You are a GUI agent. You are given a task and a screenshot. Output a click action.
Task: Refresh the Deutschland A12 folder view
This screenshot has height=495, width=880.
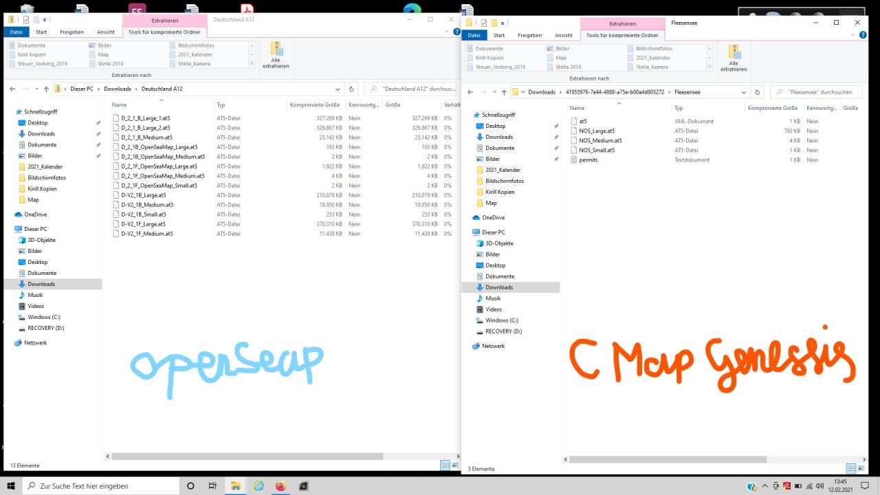(351, 89)
